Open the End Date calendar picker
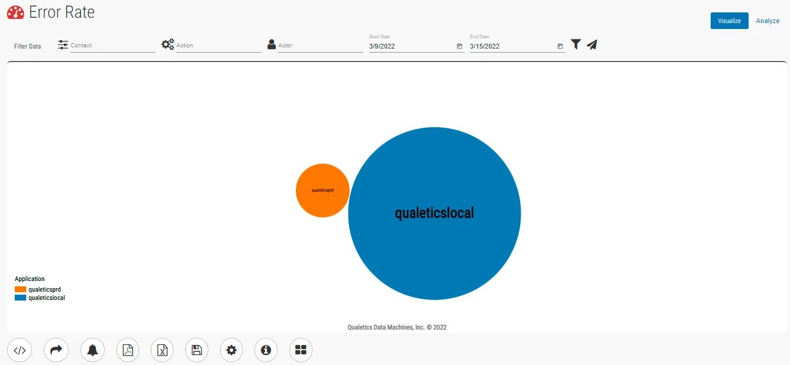The height and width of the screenshot is (365, 790). pos(560,46)
